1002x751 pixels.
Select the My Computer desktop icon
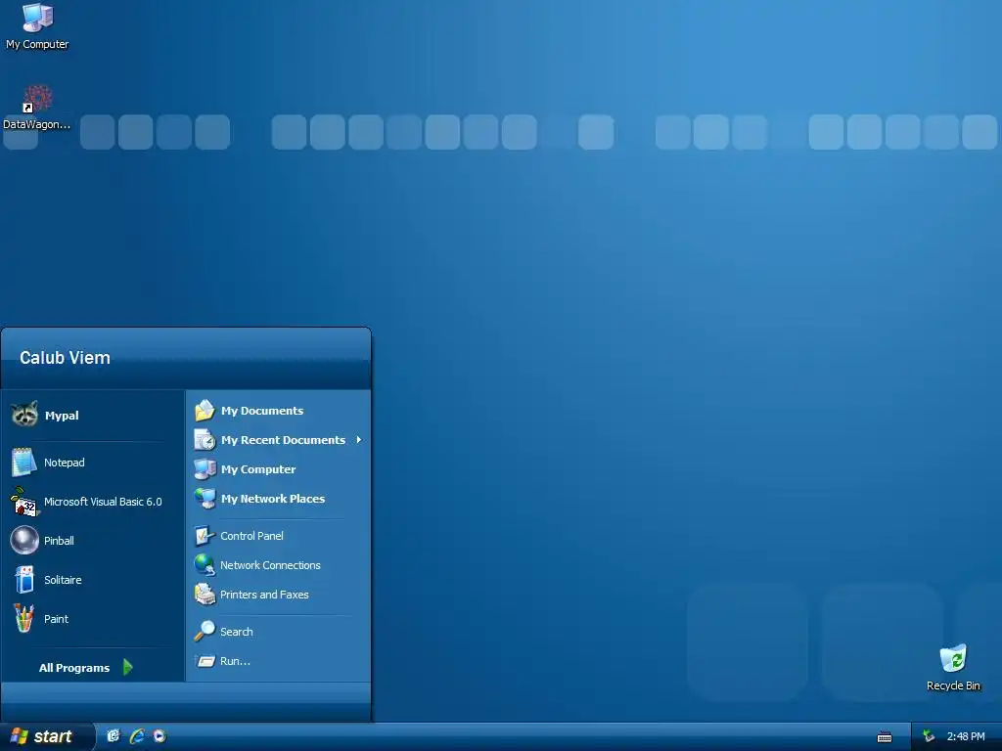(38, 18)
